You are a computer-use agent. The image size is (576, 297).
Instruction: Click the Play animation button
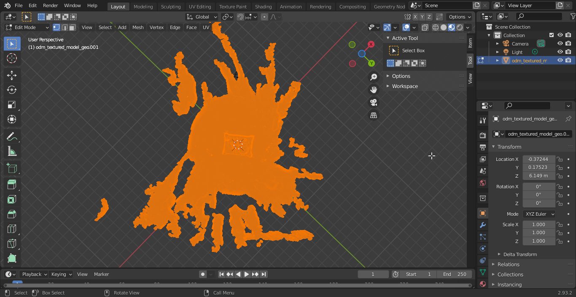[247, 274]
